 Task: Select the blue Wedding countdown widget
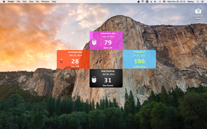[x=139, y=59]
